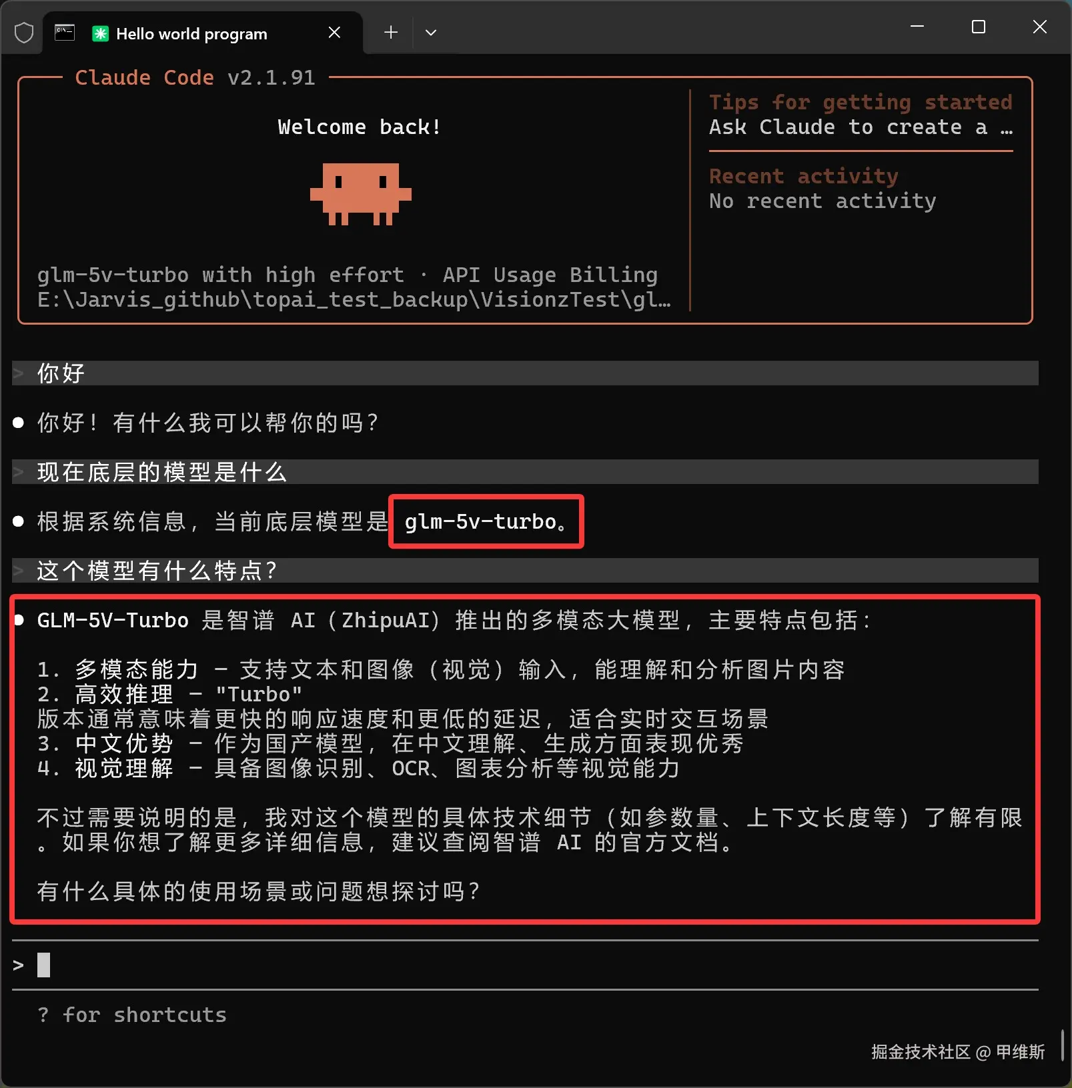The width and height of the screenshot is (1072, 1088).
Task: Select the '这个模型有什么特点?' prompt line
Action: tap(525, 571)
